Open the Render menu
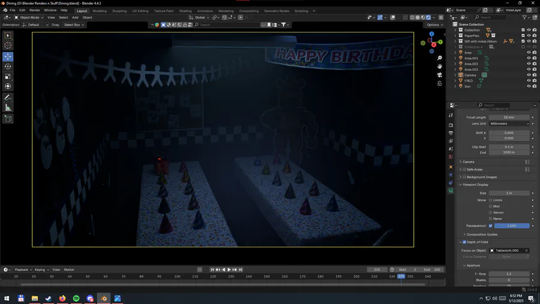The width and height of the screenshot is (540, 304). (34, 10)
